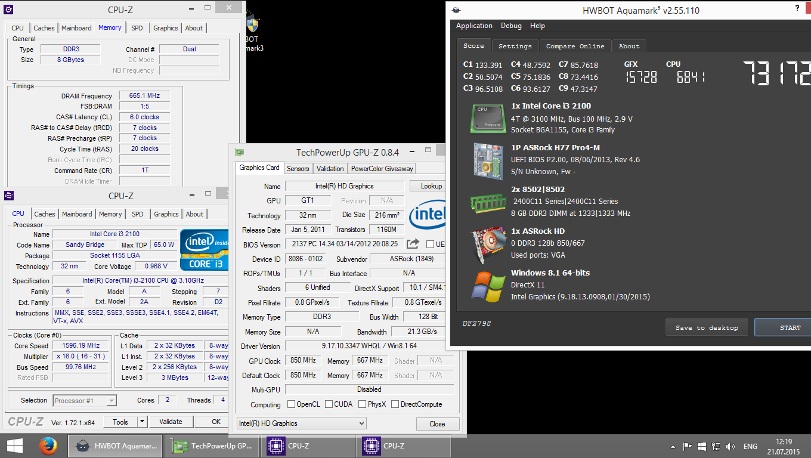Click the BIOS Version field in GPU-Z
The height and width of the screenshot is (458, 811).
[345, 244]
